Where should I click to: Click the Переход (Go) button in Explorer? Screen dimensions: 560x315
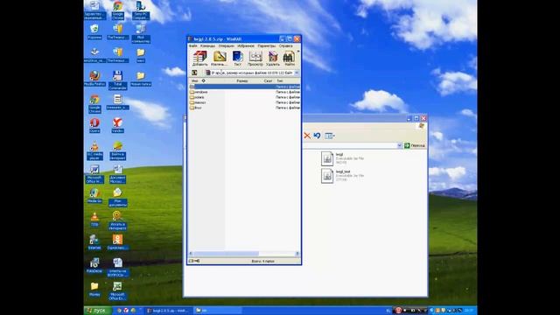(x=415, y=145)
